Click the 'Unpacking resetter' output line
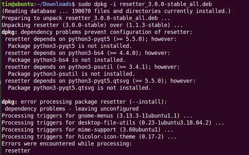The height and width of the screenshot is (155, 249). coord(92,25)
